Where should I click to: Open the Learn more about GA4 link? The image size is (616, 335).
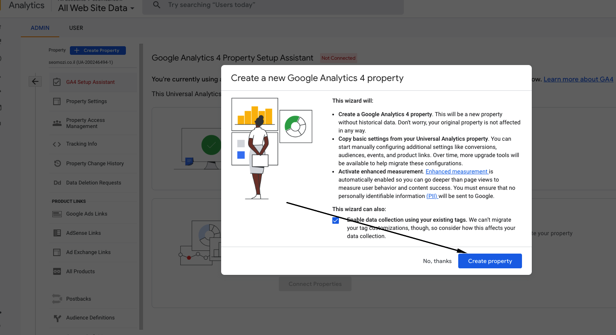[578, 79]
